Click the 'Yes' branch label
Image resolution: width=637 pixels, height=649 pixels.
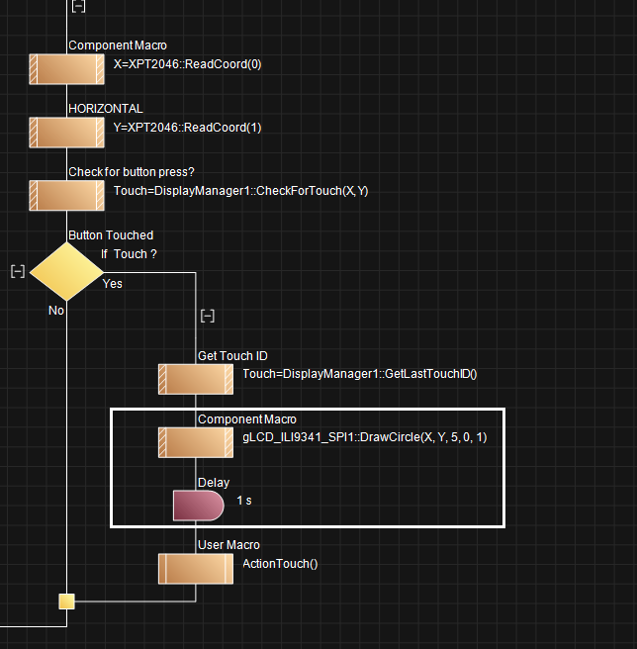(113, 284)
